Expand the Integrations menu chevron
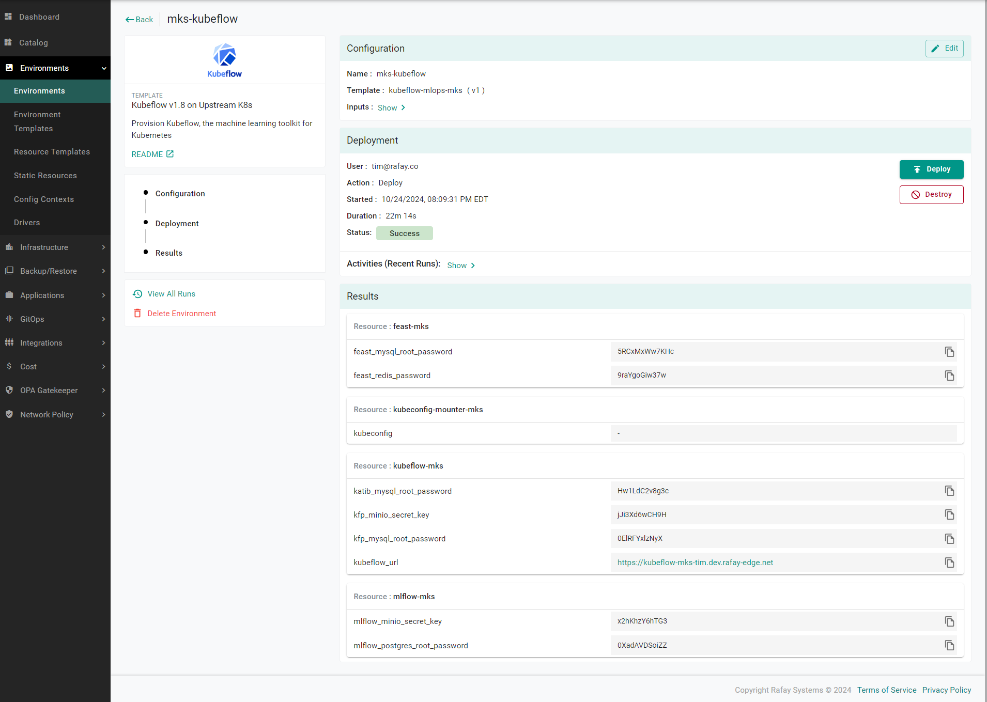 click(x=104, y=343)
